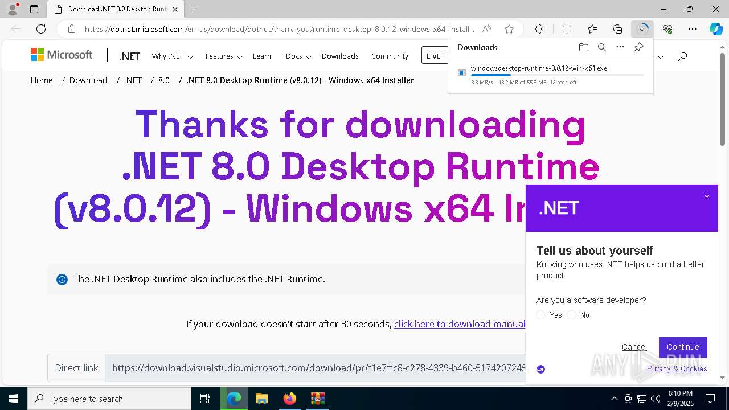Select No for software developer
The height and width of the screenshot is (410, 729).
(572, 315)
